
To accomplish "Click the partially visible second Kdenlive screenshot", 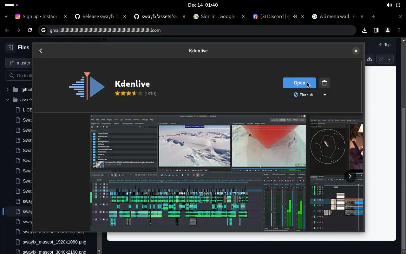I will tap(337, 173).
